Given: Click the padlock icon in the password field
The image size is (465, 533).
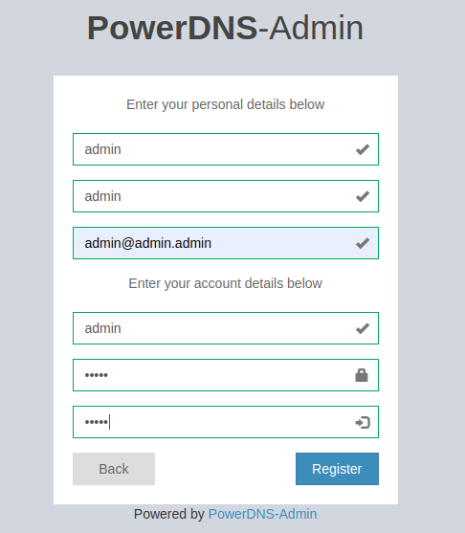Looking at the screenshot, I should (362, 375).
